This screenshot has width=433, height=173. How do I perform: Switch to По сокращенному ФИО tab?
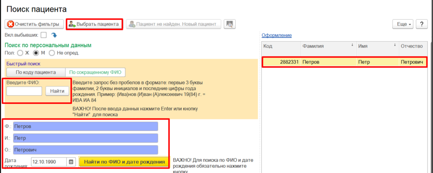(95, 72)
